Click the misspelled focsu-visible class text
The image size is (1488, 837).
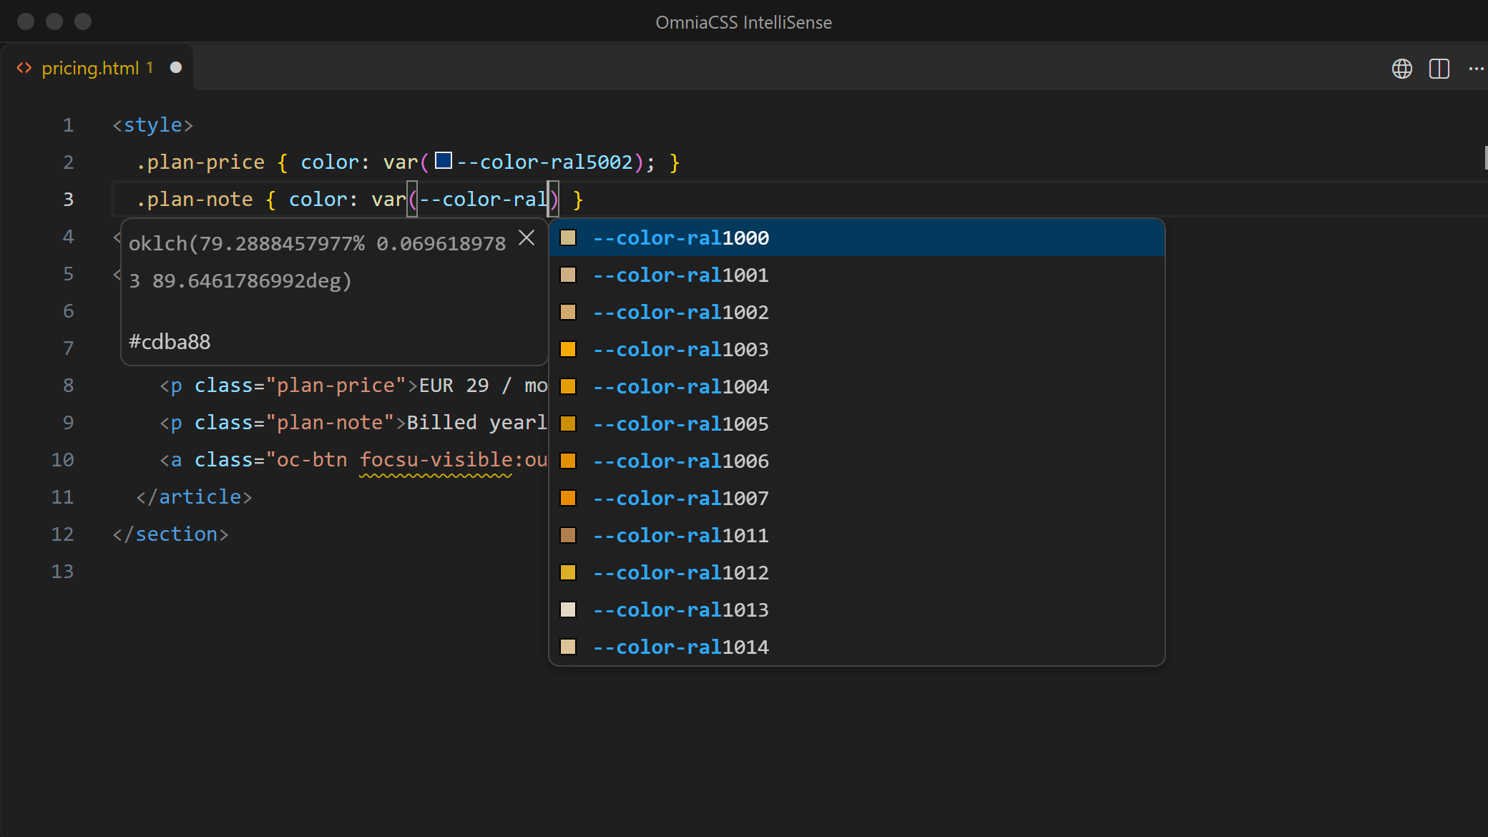[436, 460]
